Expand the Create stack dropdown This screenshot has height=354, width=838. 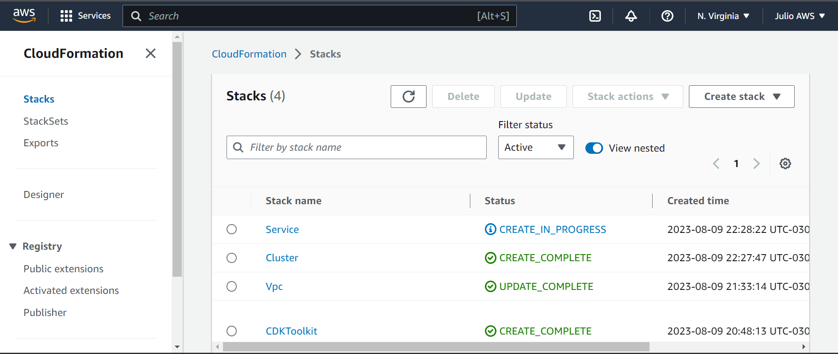[x=742, y=96]
